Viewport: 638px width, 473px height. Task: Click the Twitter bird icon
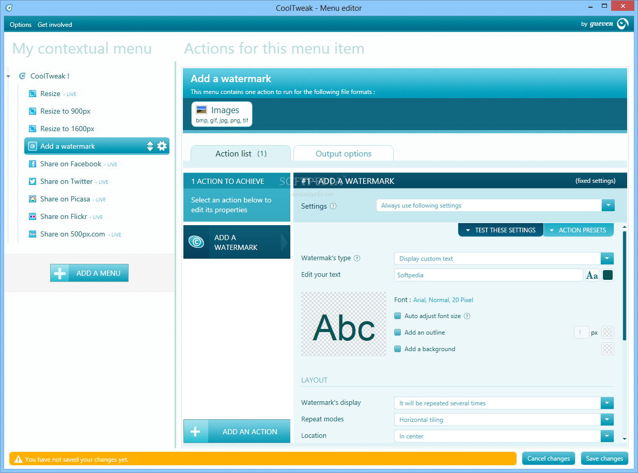(x=33, y=181)
